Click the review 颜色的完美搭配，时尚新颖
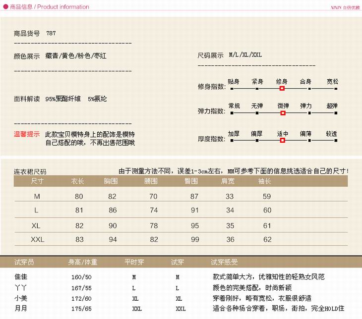The width and height of the screenshot is (362, 319). click(252, 288)
